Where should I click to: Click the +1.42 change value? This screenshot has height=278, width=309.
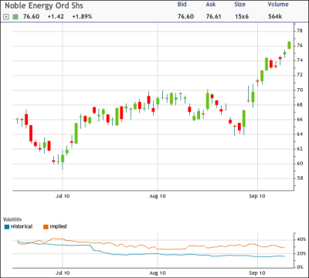(56, 17)
